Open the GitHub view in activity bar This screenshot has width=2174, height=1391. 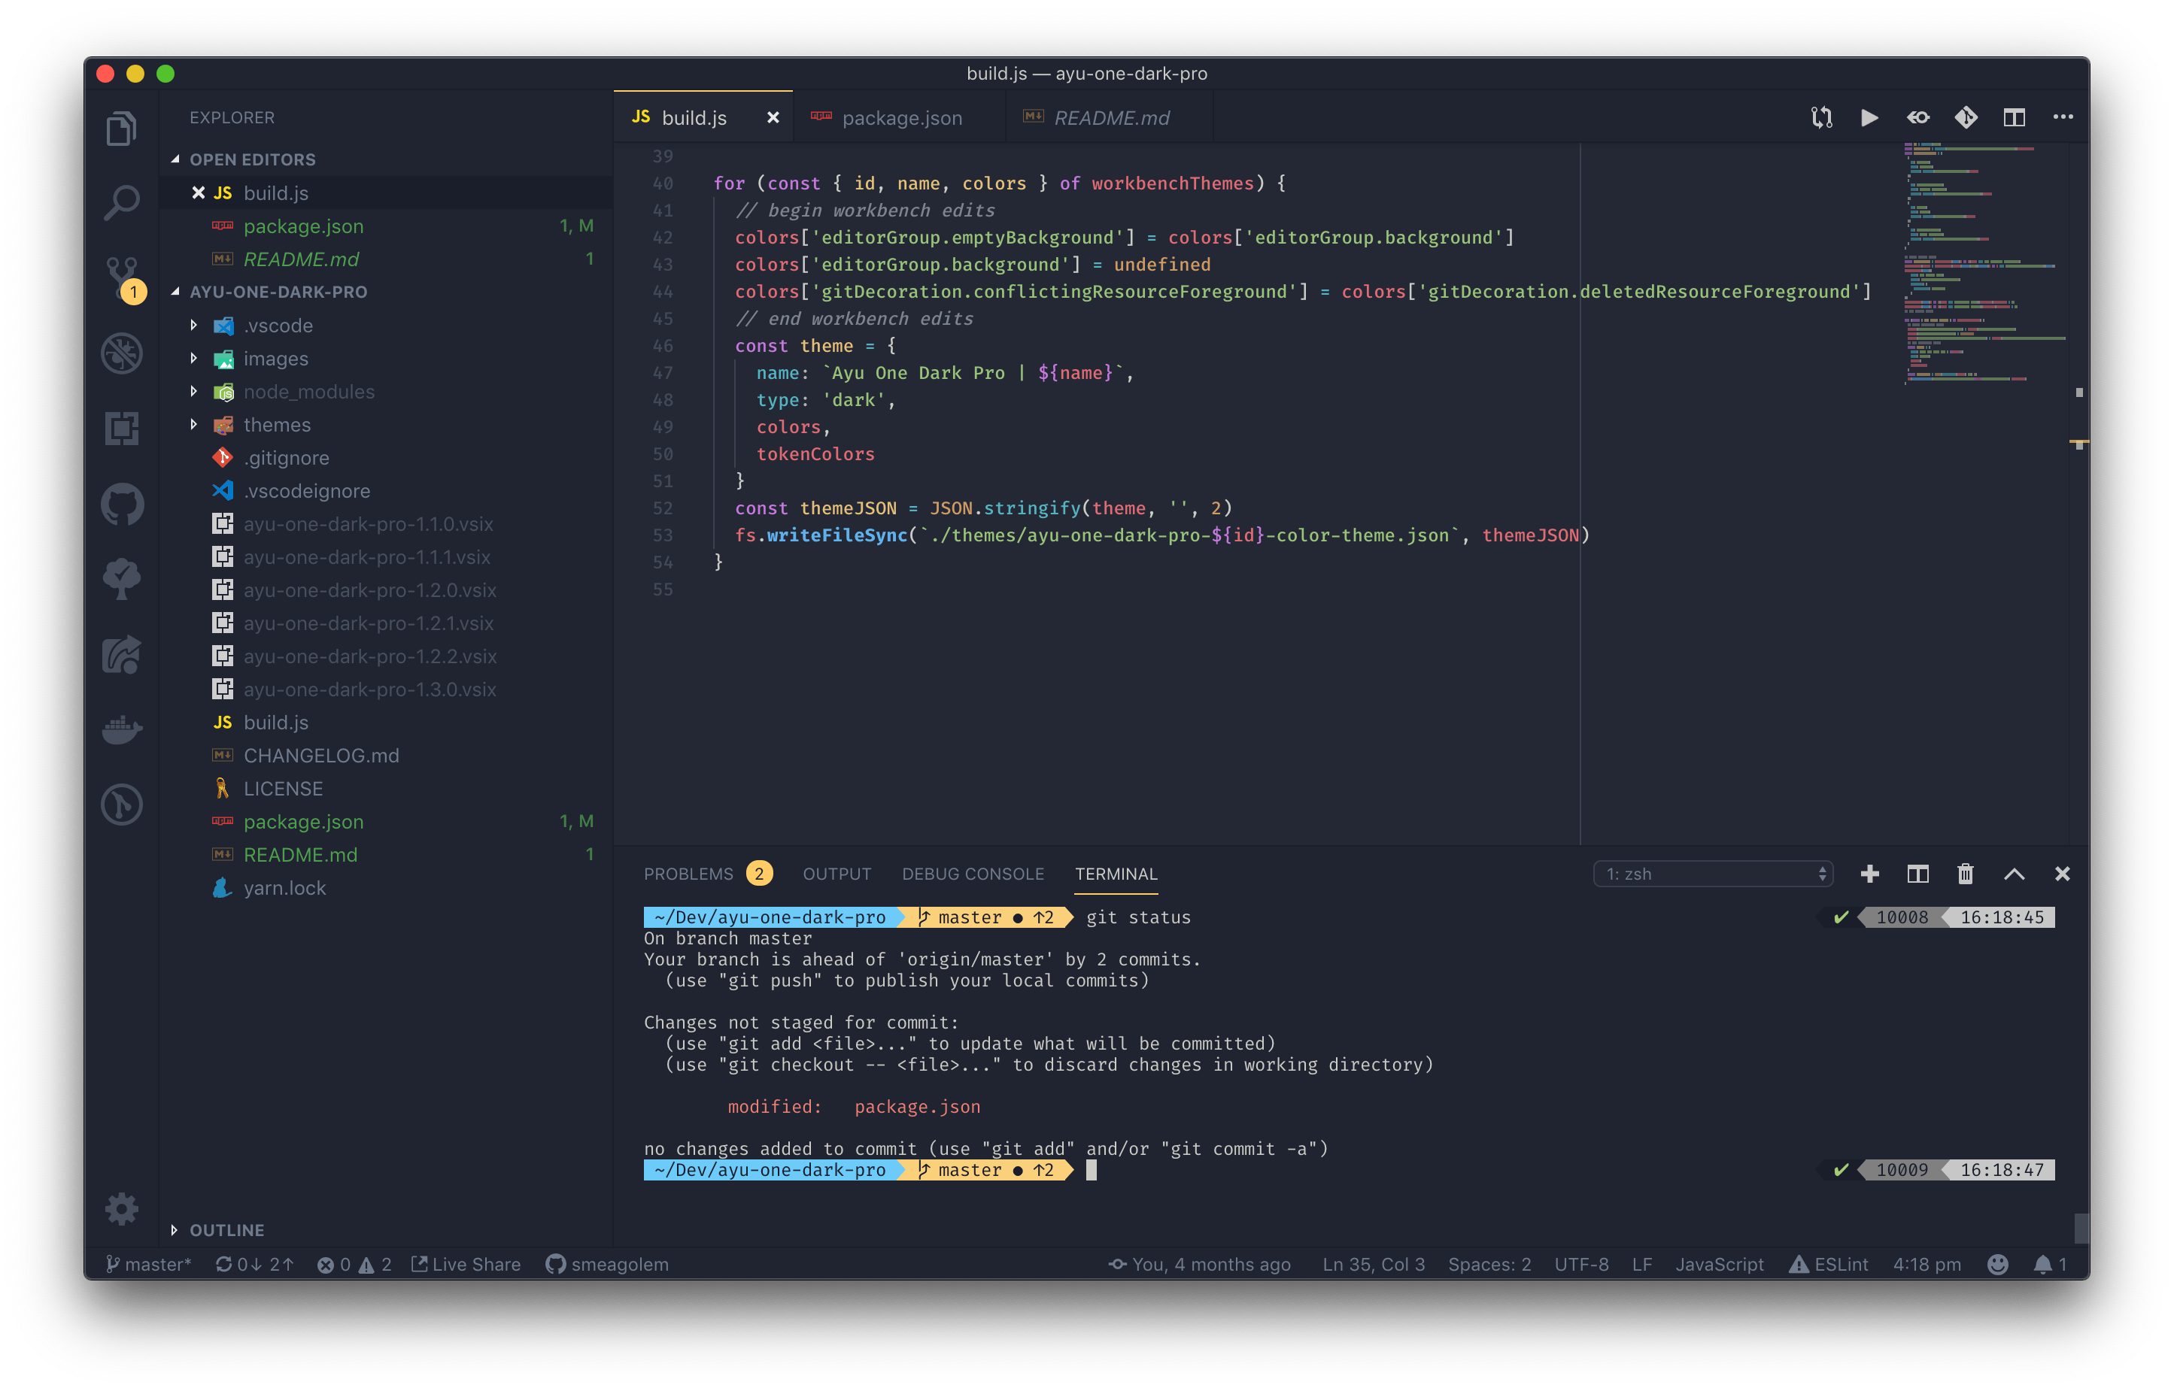[x=121, y=504]
